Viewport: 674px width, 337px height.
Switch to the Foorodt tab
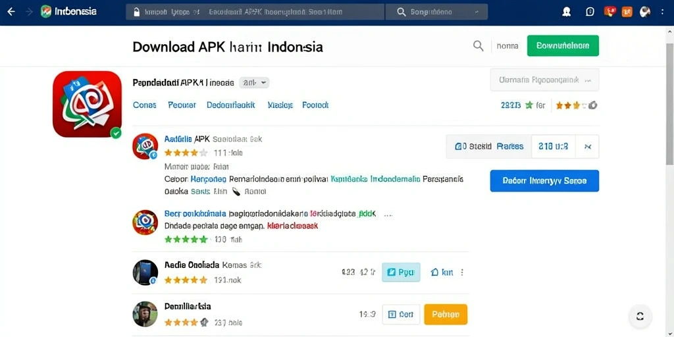click(315, 105)
